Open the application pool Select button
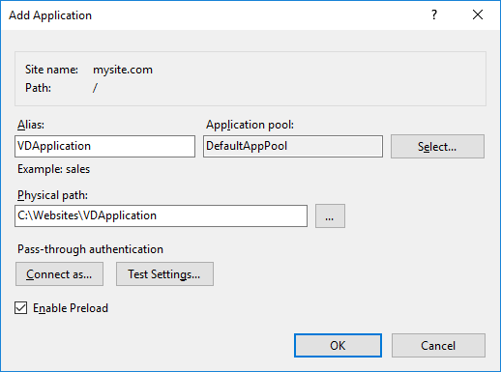 click(x=437, y=147)
